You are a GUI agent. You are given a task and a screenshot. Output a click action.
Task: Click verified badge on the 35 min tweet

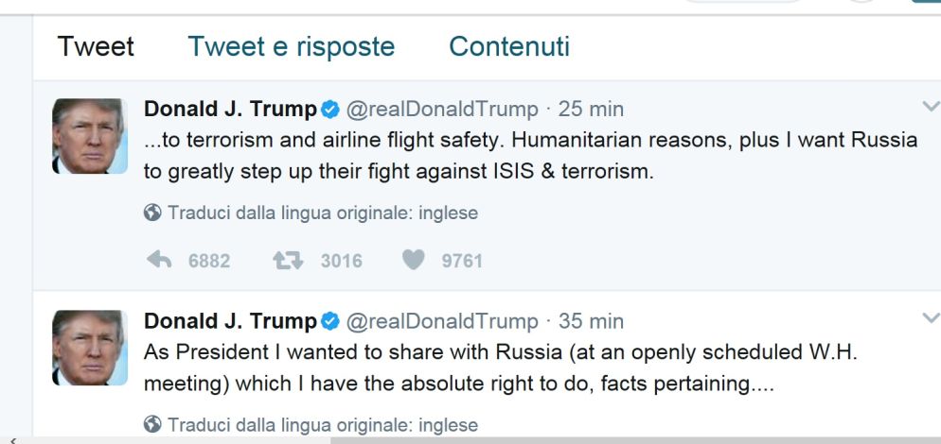(330, 322)
